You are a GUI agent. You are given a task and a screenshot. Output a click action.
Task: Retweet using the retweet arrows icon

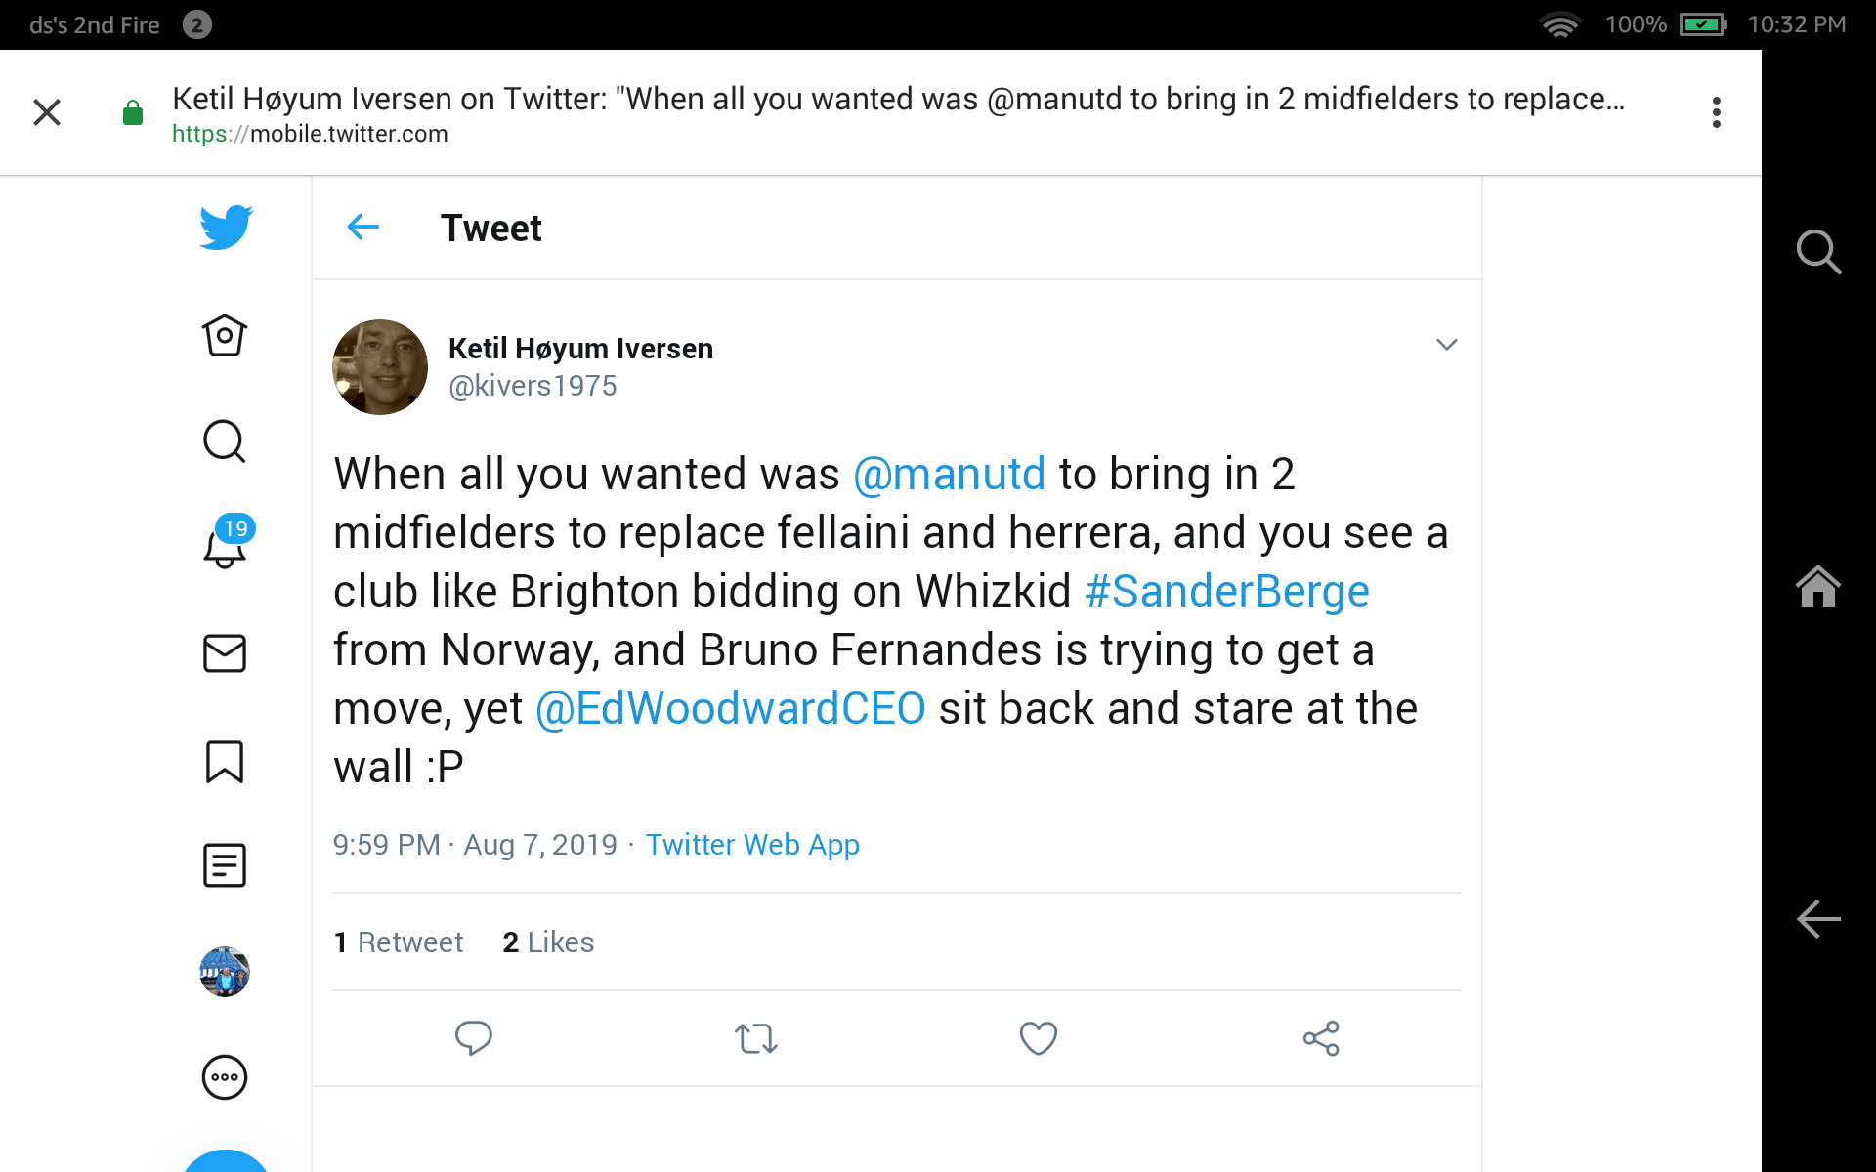(x=756, y=1038)
